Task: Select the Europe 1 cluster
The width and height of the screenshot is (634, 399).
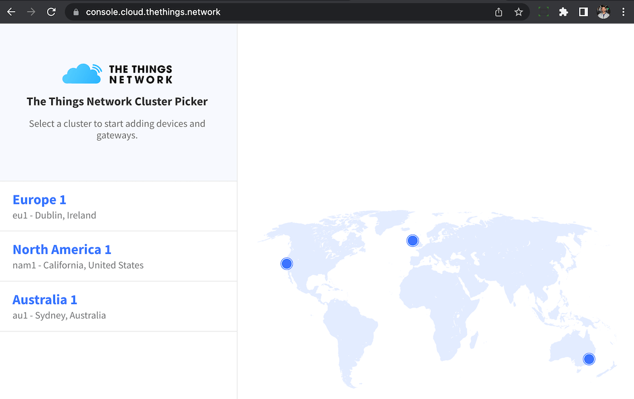Action: point(118,206)
